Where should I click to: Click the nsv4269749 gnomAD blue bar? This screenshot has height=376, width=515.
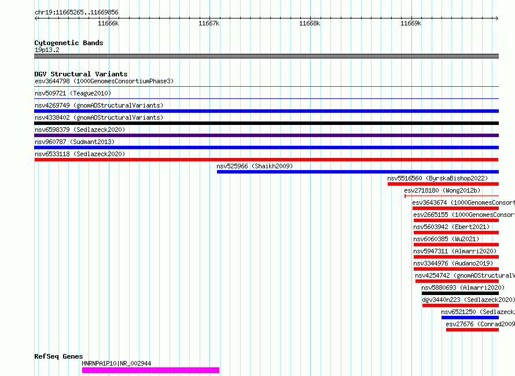tap(266, 111)
